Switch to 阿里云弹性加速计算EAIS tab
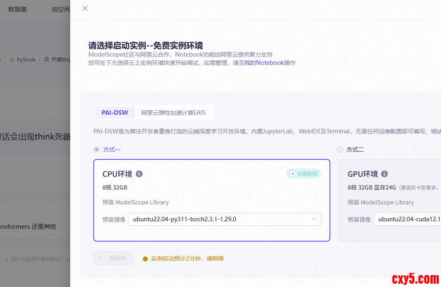Screen dimensions: 441x287 click(173, 113)
